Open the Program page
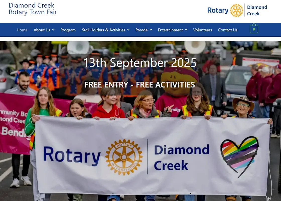 point(68,30)
